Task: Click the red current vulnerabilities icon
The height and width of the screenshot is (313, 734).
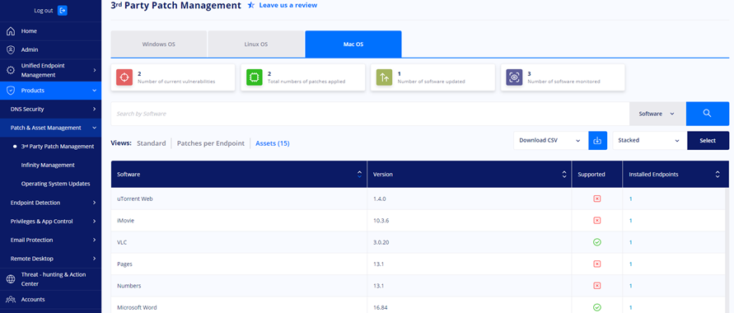Action: tap(124, 77)
